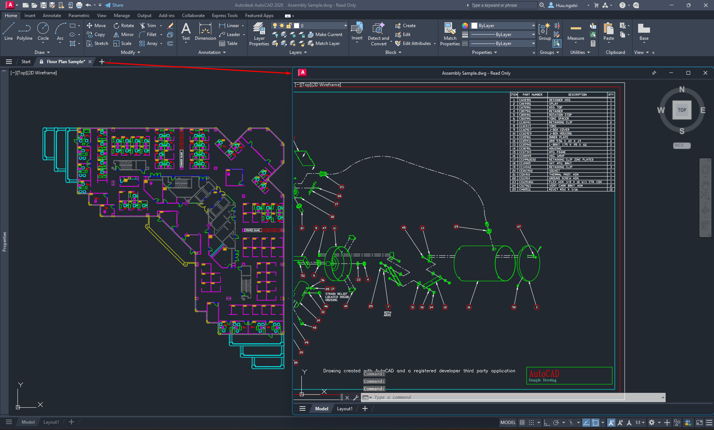Viewport: 714px width, 430px height.
Task: Click the Dimension tool
Action: [x=205, y=31]
